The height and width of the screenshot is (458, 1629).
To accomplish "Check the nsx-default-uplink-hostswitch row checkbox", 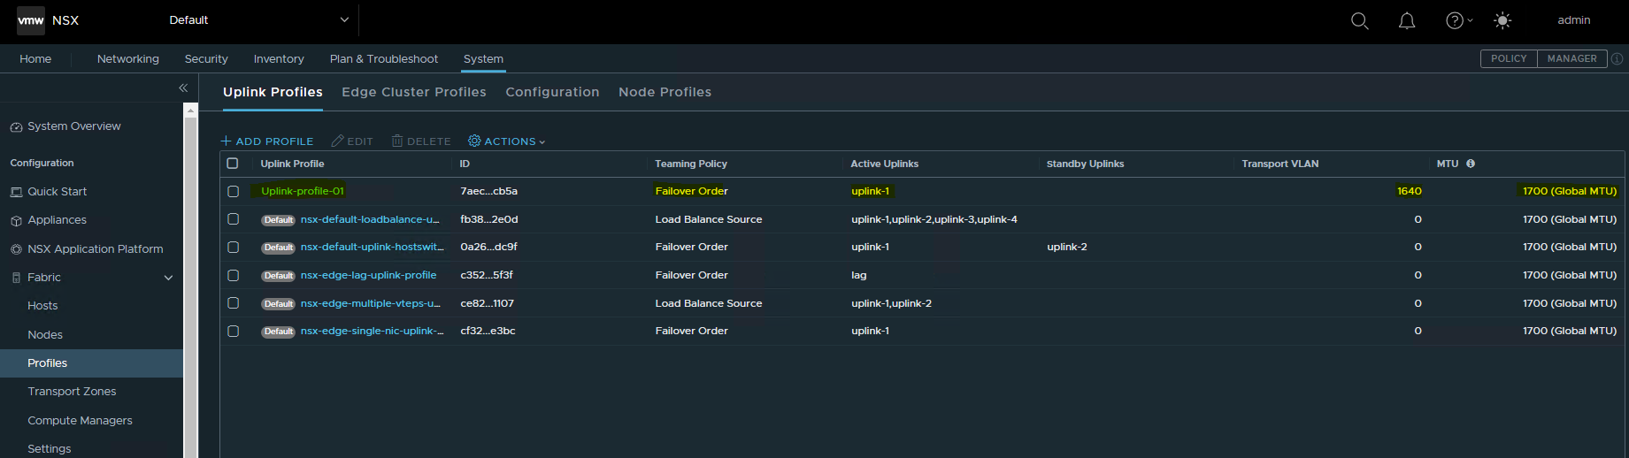I will click(x=234, y=247).
